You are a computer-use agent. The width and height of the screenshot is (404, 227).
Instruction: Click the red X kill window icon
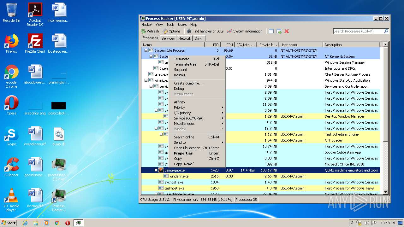[287, 31]
